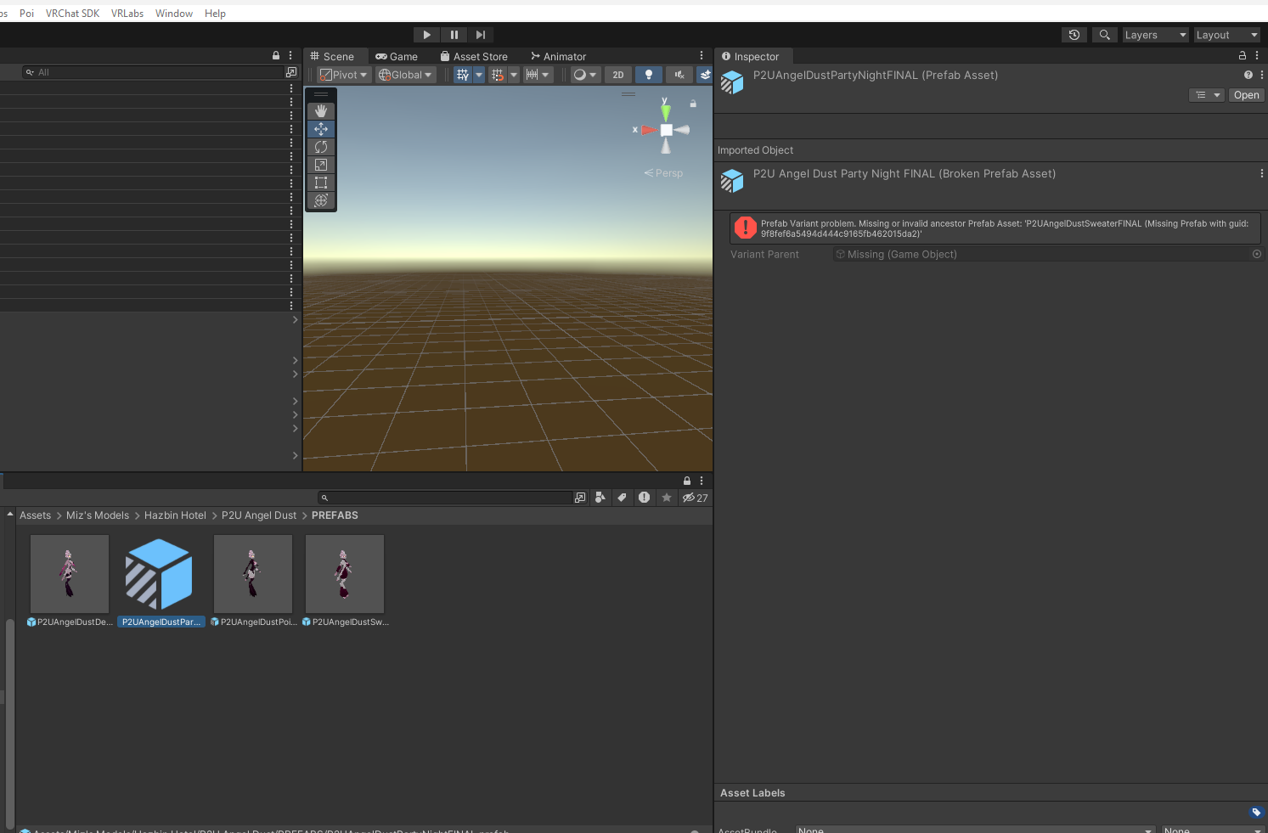Click the Pause button
Viewport: 1268px width, 833px height.
pos(454,35)
